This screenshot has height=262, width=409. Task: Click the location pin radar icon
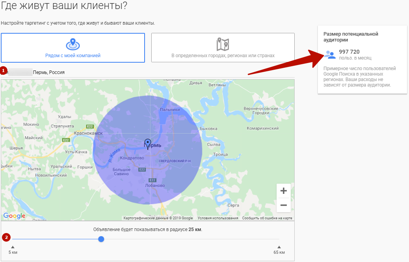coord(73,44)
